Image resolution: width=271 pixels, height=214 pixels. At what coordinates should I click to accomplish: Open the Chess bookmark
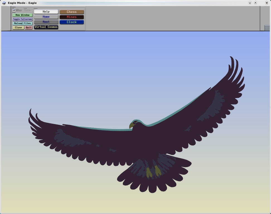coord(71,12)
